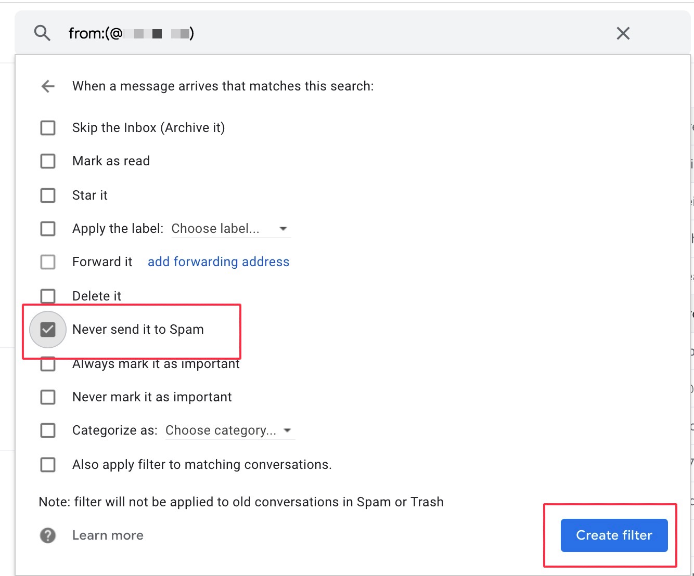
Task: Enable Always mark it as important
Action: tap(47, 364)
